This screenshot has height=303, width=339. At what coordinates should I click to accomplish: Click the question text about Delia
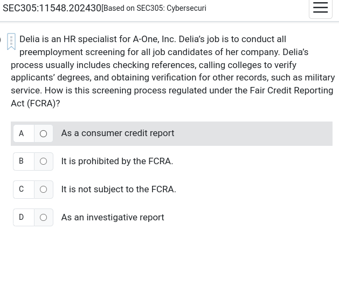click(x=172, y=71)
